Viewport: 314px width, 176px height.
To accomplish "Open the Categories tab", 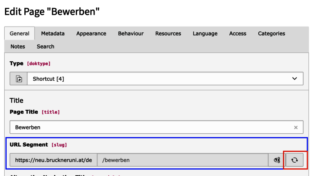I will click(x=272, y=34).
